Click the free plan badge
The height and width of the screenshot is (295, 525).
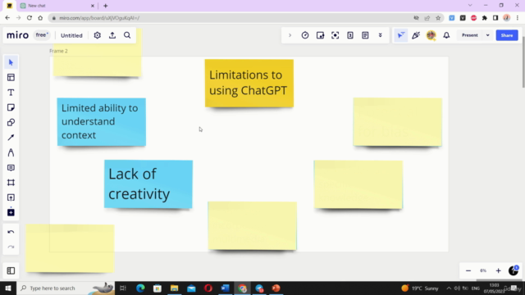(x=42, y=35)
